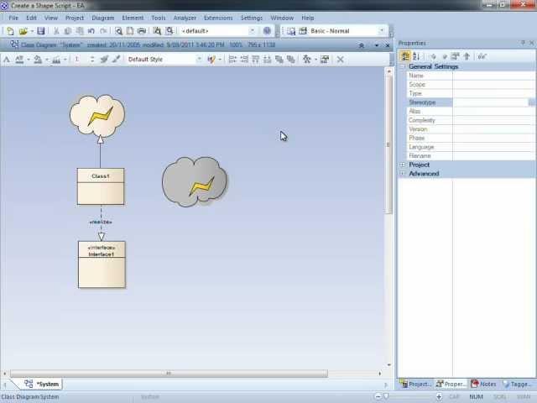Click the line color icon
The image size is (537, 403).
(56, 60)
